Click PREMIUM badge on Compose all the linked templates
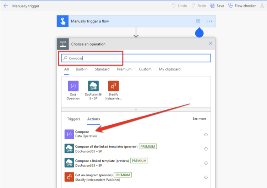The width and height of the screenshot is (267, 188). [x=148, y=146]
